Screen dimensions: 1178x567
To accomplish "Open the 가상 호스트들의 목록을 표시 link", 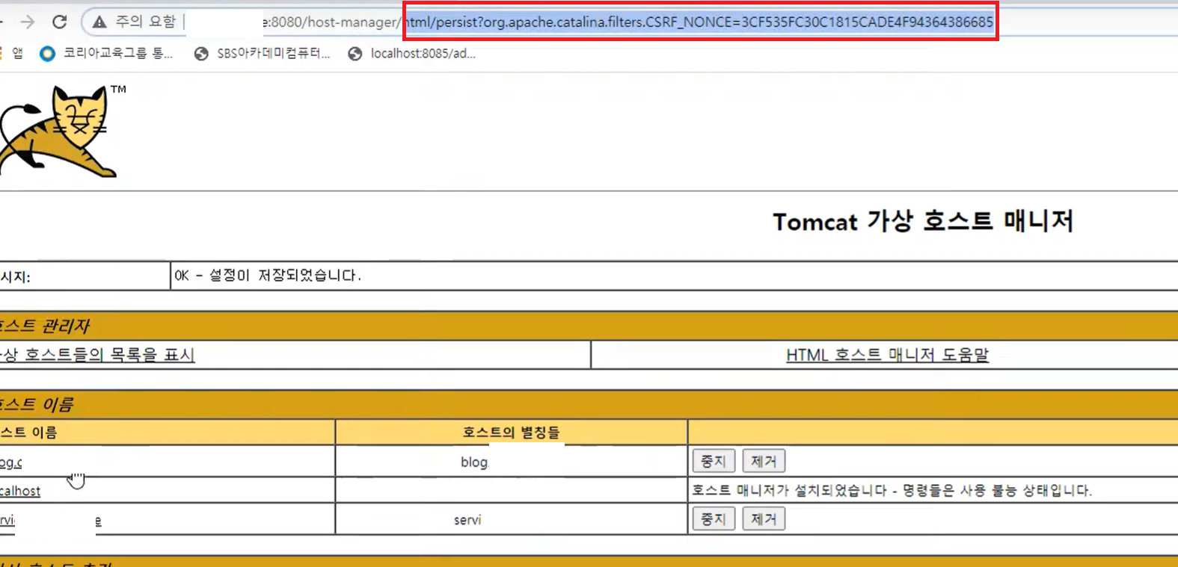I will 97,355.
